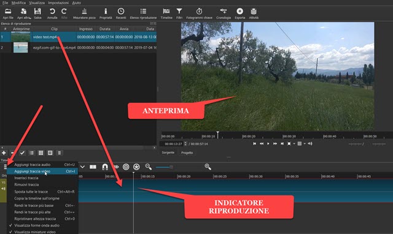Mute track V1 speaker icon
Image resolution: width=393 pixels, height=234 pixels.
(x=3, y=189)
